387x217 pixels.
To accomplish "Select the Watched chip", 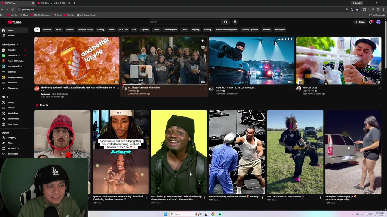I will pyautogui.click(x=266, y=30).
